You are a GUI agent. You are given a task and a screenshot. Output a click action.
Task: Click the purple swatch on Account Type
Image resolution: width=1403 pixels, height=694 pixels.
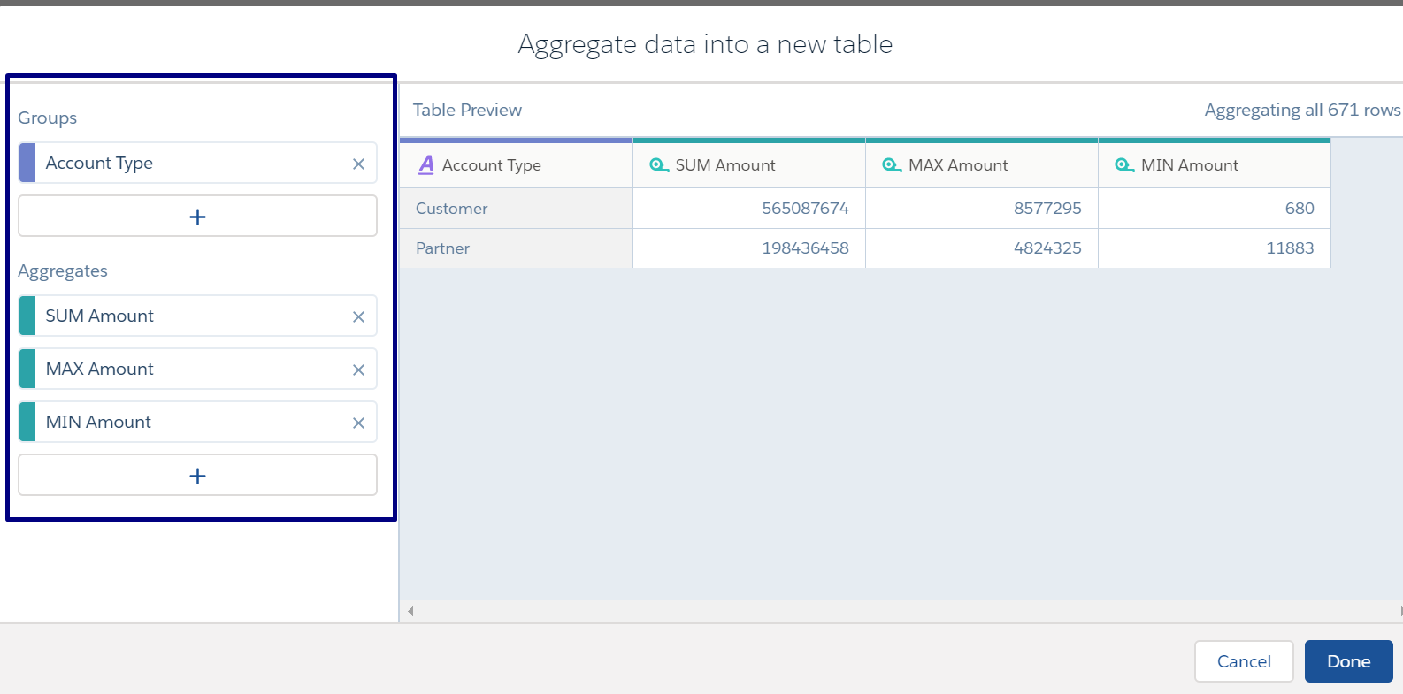(x=27, y=164)
